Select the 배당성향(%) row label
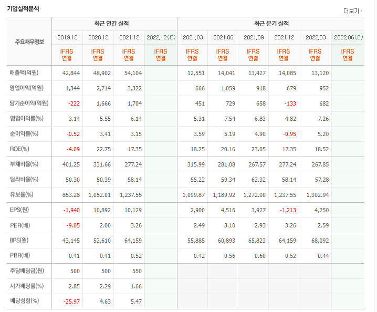 tap(24, 300)
